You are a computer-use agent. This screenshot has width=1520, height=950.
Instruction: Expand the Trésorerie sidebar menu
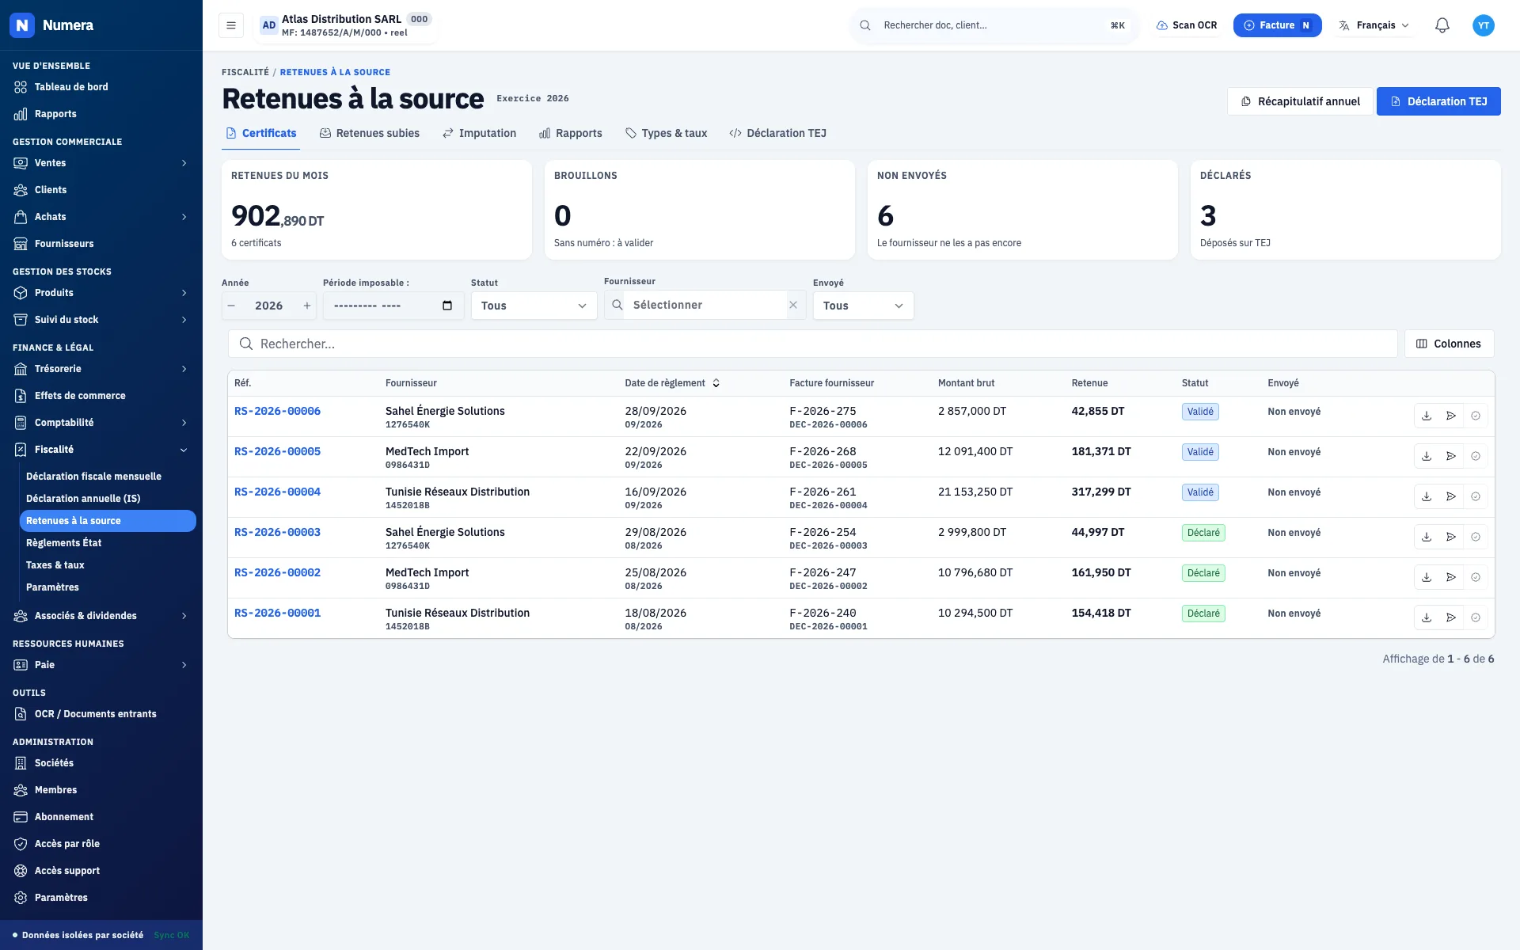click(x=101, y=369)
